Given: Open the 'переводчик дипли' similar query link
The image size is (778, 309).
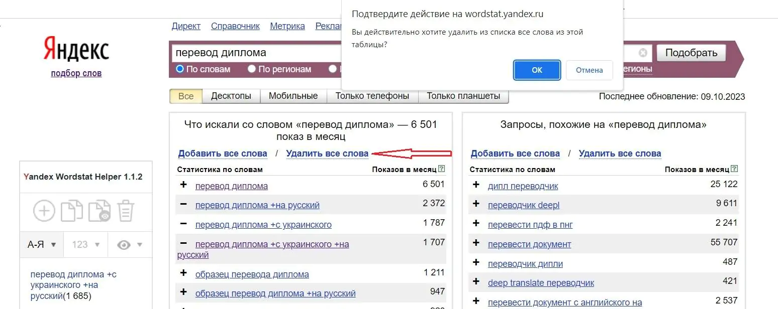Looking at the screenshot, I should click(525, 264).
